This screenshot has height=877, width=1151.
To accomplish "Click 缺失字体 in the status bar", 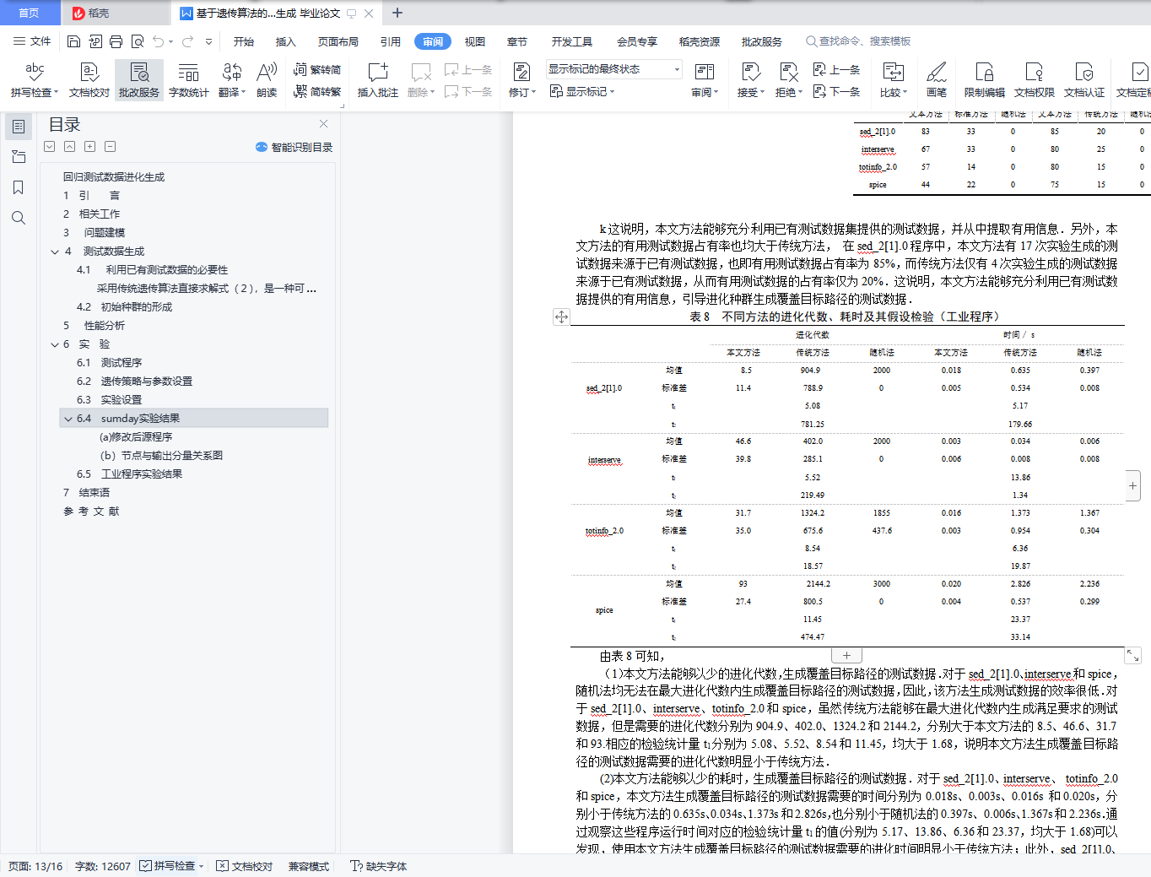I will (x=378, y=866).
